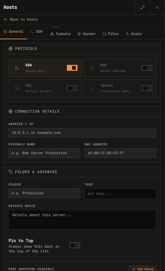Click the Stats activity pulse icon
This screenshot has width=165, height=271.
[x=128, y=34]
